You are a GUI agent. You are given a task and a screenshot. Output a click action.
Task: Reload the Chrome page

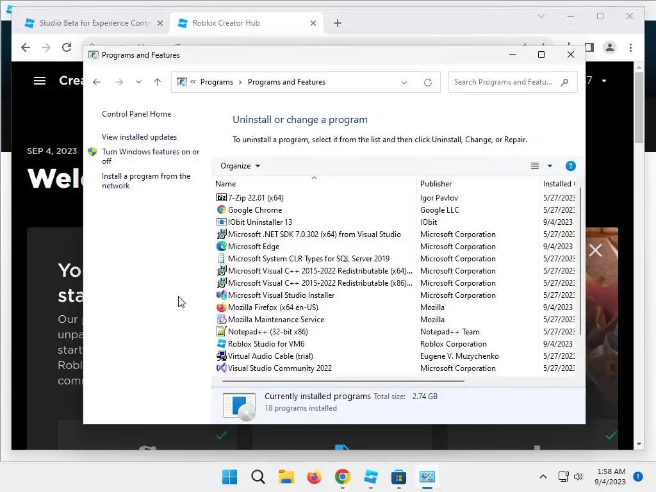pyautogui.click(x=67, y=47)
